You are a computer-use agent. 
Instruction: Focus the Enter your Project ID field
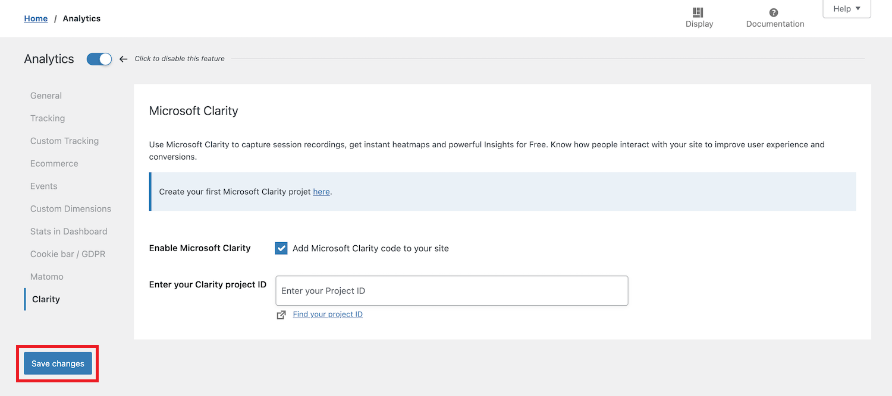pos(452,291)
